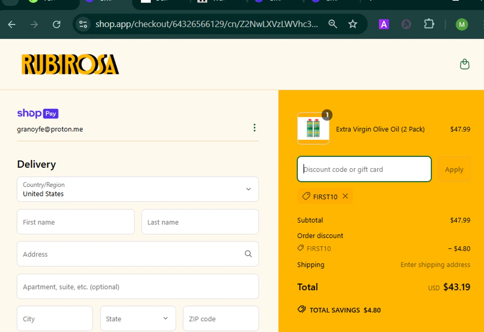Click the Shipping label
Image resolution: width=484 pixels, height=332 pixels.
(311, 265)
